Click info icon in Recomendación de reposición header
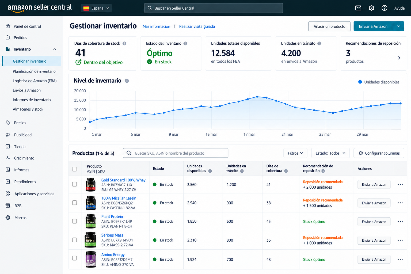This screenshot has height=274, width=411. (323, 171)
